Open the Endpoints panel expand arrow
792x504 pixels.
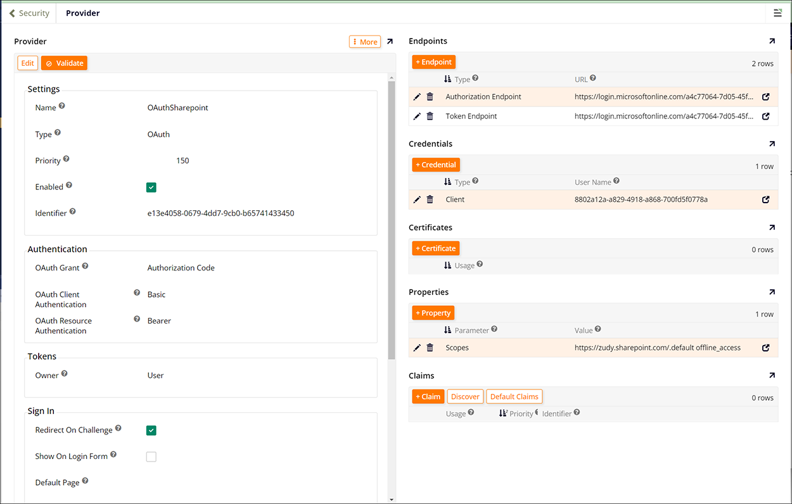click(x=772, y=41)
